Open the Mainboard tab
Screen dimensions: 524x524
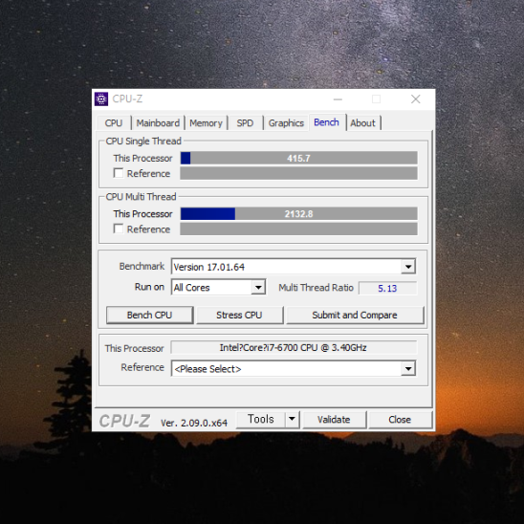(158, 123)
